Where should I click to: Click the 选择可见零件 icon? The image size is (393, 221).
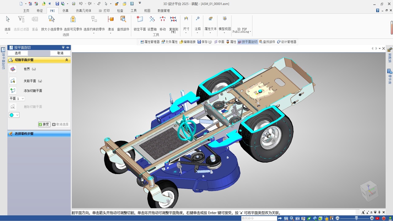[x=73, y=20]
